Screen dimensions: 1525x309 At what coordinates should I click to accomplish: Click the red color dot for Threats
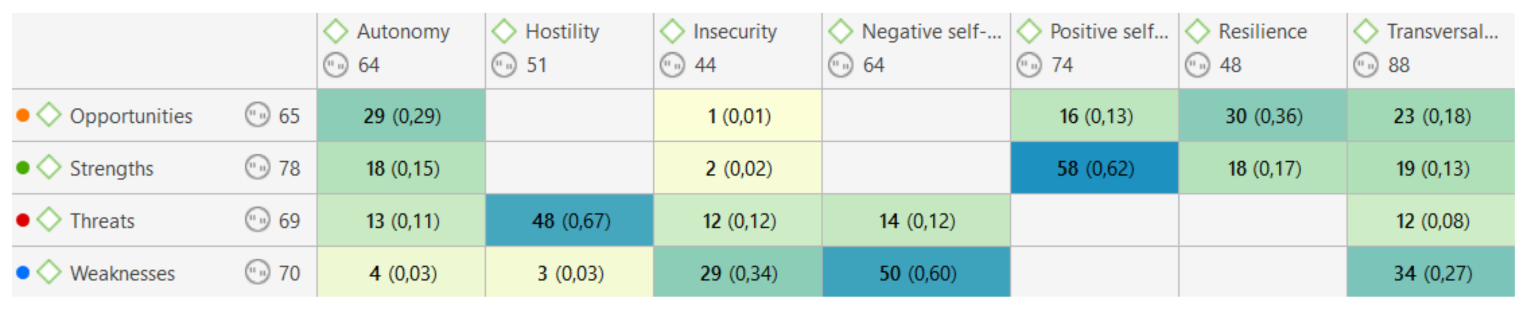23,221
